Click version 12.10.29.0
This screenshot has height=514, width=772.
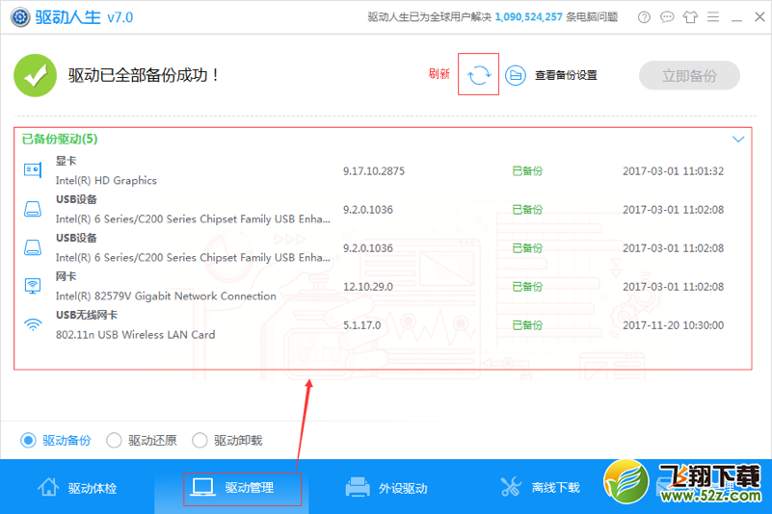pyautogui.click(x=368, y=287)
